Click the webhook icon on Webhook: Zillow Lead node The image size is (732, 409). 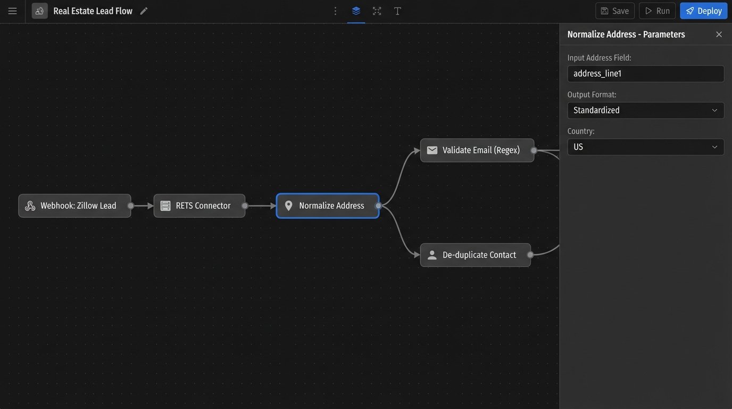(30, 205)
